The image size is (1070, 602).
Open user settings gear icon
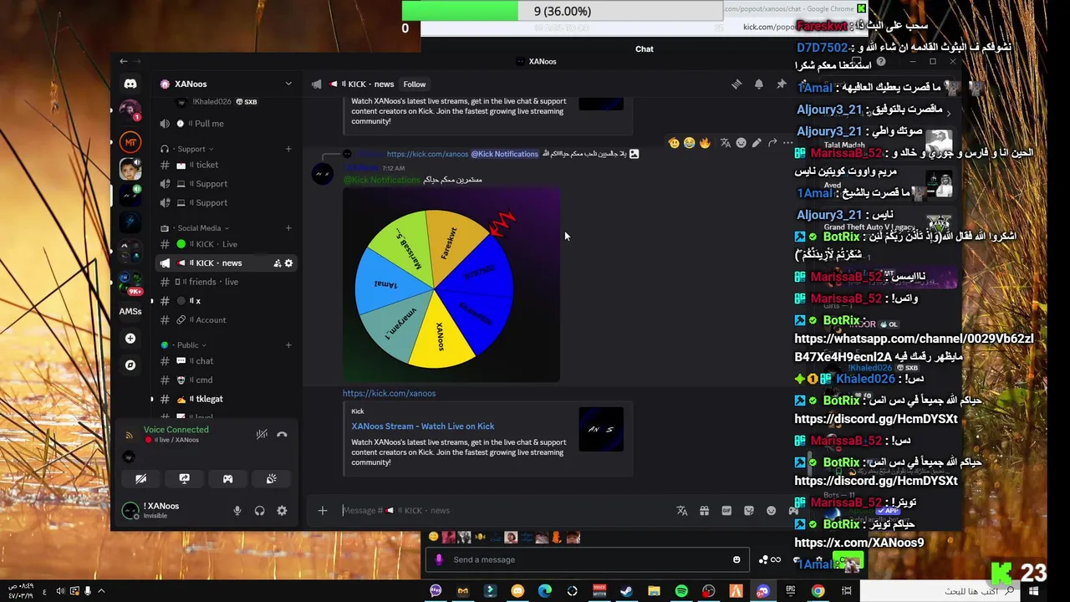click(282, 511)
